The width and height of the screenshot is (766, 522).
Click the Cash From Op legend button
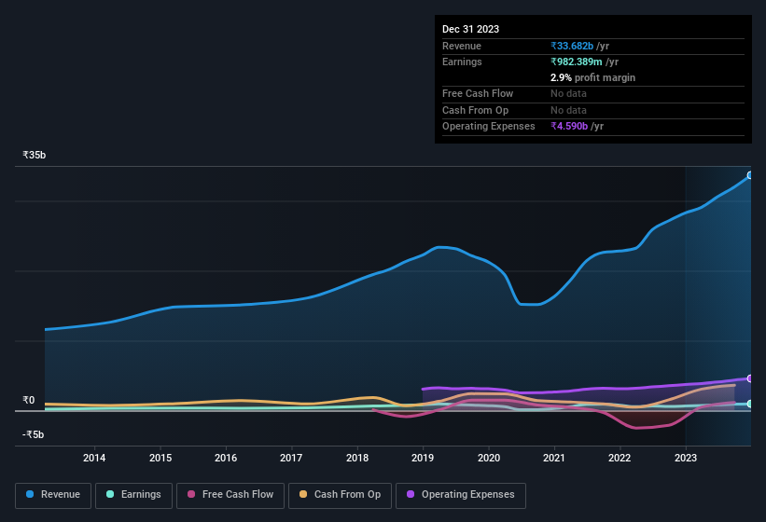(x=339, y=494)
